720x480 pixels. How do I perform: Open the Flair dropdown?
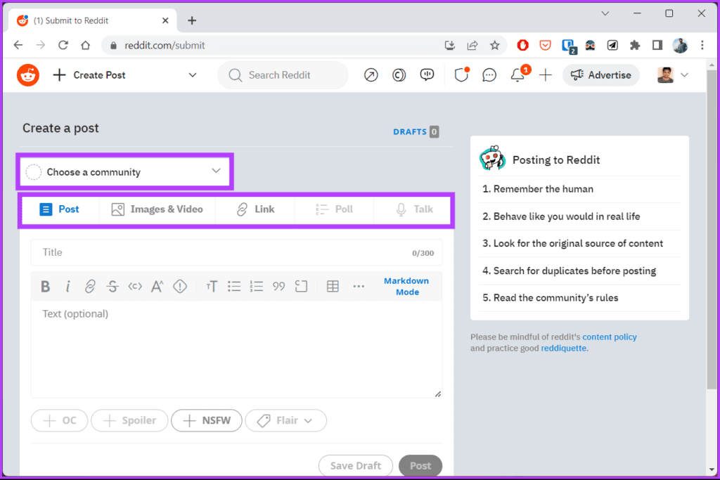click(x=285, y=420)
